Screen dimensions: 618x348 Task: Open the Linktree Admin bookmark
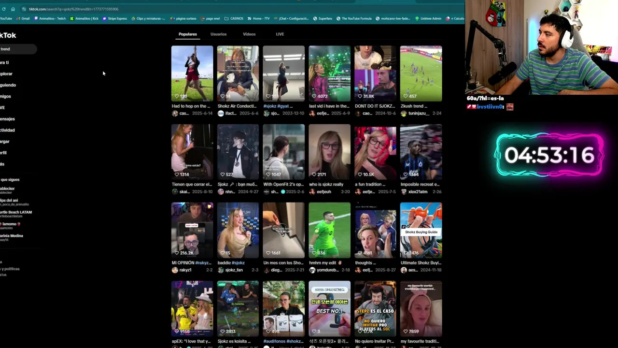427,18
